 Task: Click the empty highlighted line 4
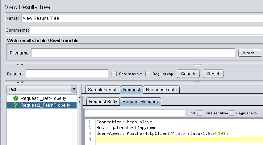(x=179, y=139)
